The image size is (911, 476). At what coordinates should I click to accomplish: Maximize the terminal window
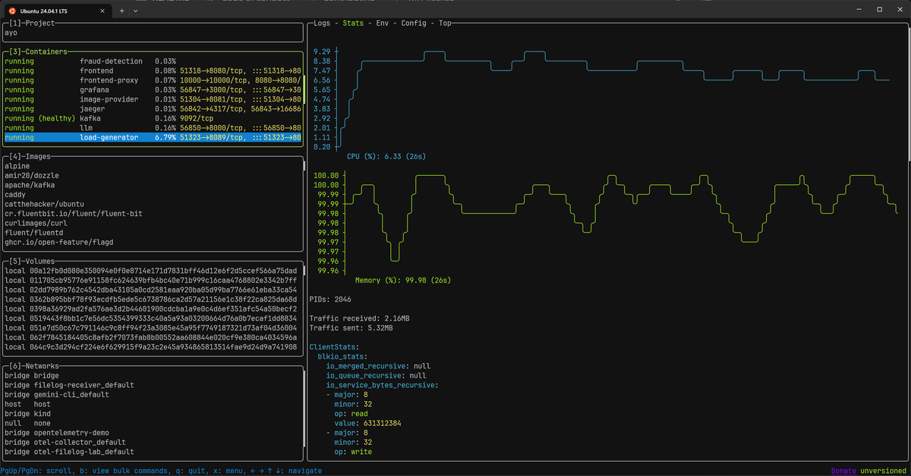click(879, 10)
